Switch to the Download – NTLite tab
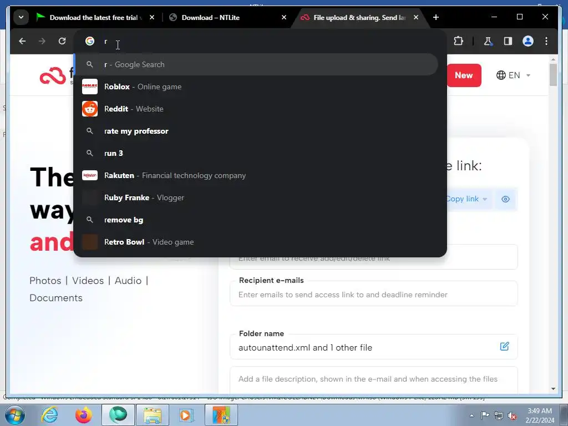The image size is (568, 426). tap(228, 17)
